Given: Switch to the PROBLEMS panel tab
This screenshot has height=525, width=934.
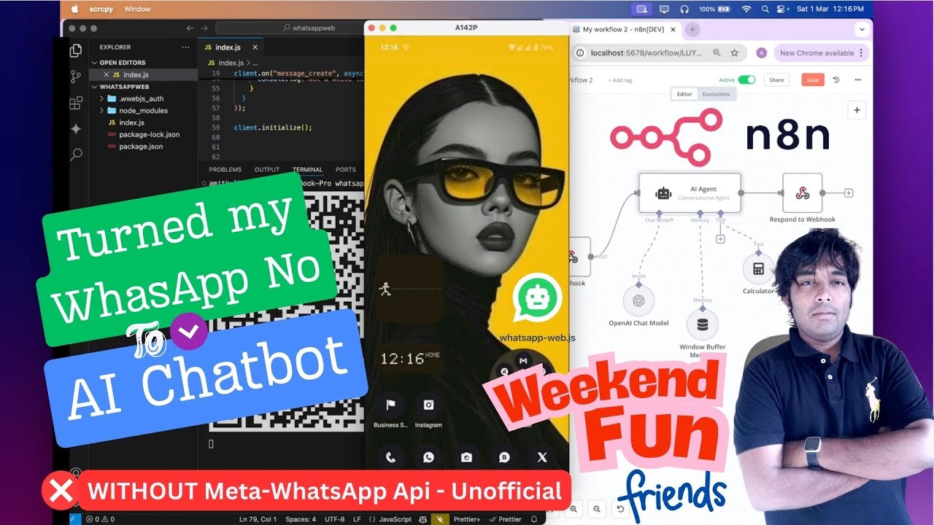Looking at the screenshot, I should [x=225, y=169].
